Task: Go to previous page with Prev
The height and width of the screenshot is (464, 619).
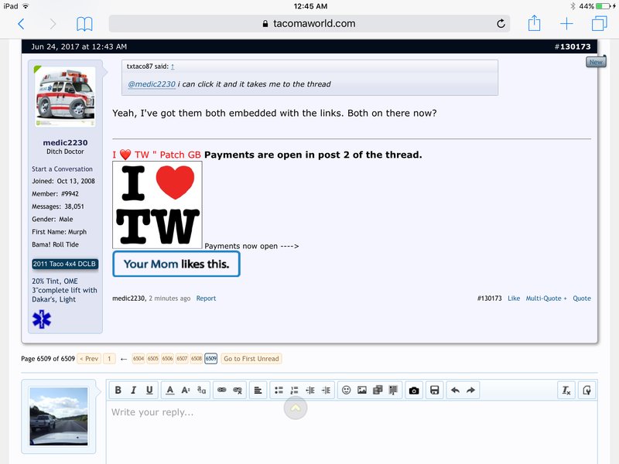Action: (89, 359)
